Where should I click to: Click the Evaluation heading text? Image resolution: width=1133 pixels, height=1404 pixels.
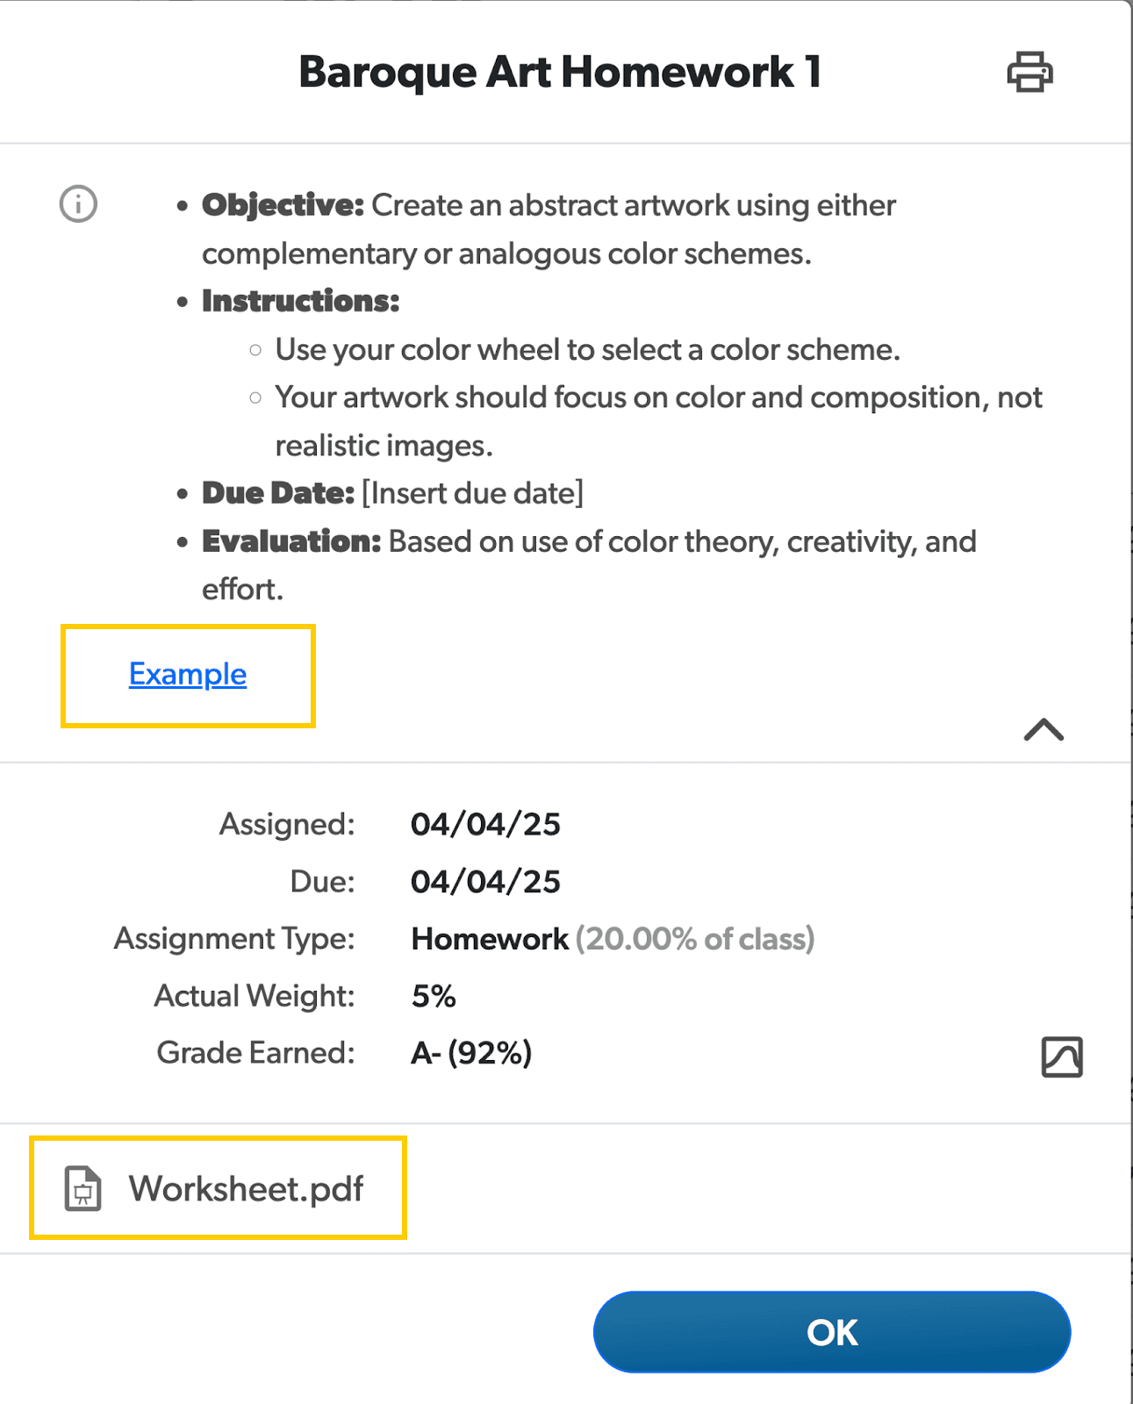click(x=291, y=541)
